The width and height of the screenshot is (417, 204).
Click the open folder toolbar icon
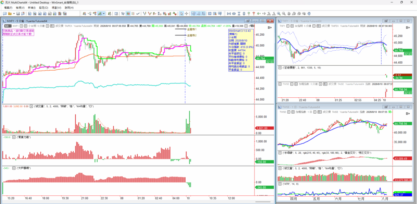[10, 13]
